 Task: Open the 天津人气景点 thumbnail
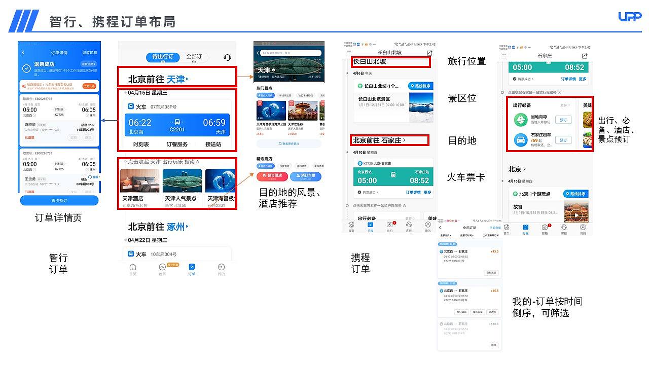pyautogui.click(x=182, y=181)
